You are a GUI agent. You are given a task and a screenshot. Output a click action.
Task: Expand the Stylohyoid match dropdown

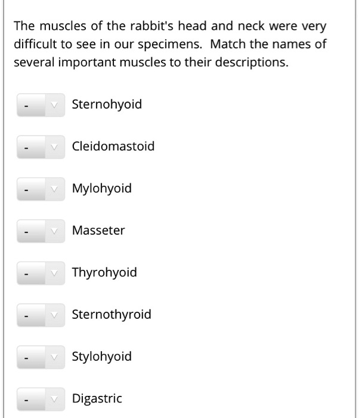coord(39,358)
